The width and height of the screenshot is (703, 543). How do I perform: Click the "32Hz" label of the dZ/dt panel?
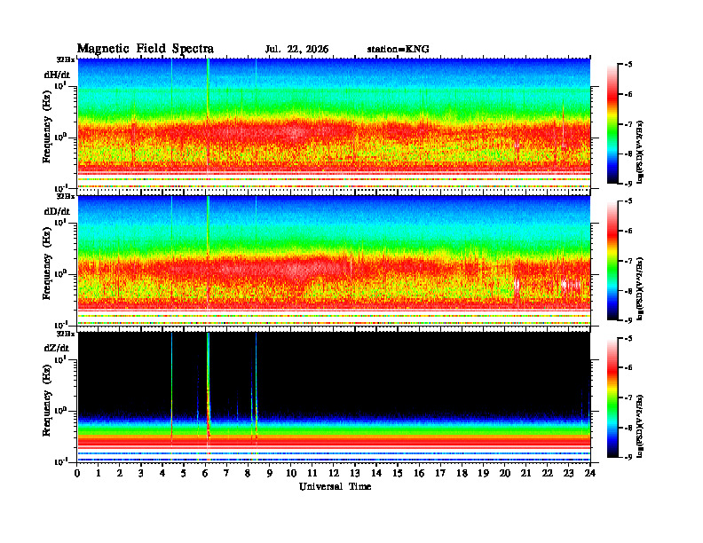[66, 334]
